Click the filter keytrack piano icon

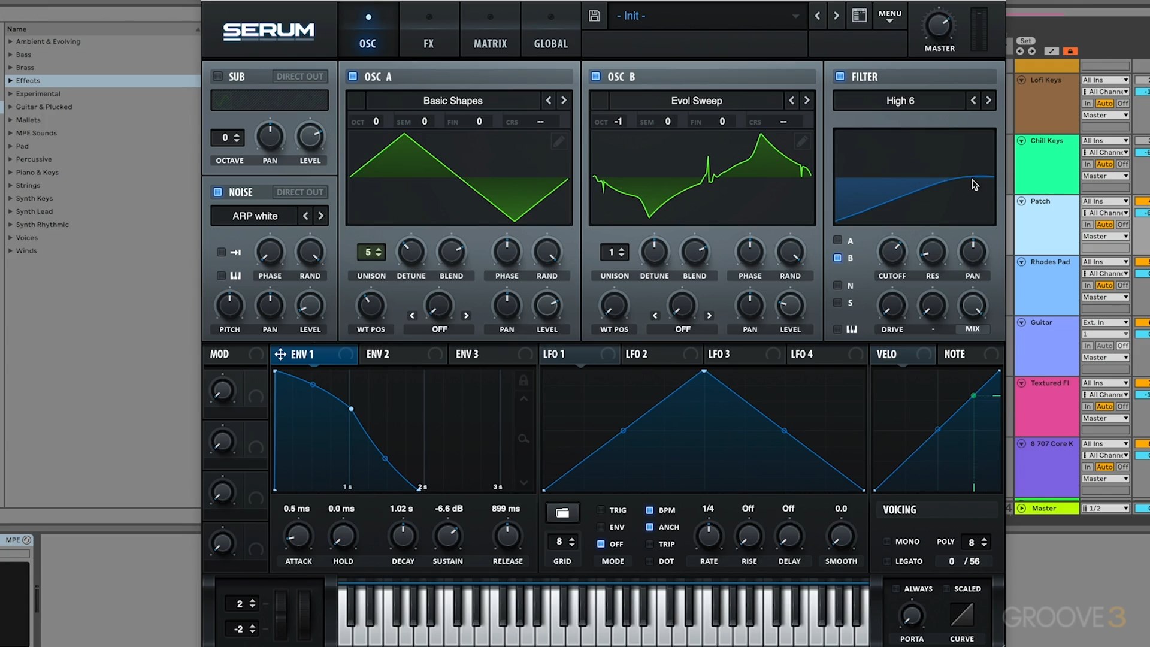(852, 329)
